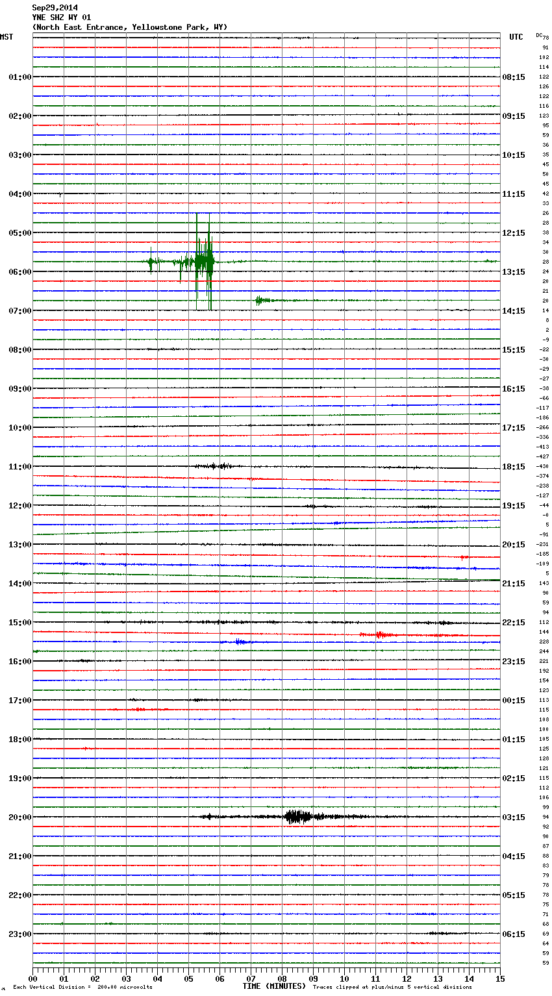Click the DC offset value "-266"
This screenshot has width=552, height=996.
[x=542, y=428]
